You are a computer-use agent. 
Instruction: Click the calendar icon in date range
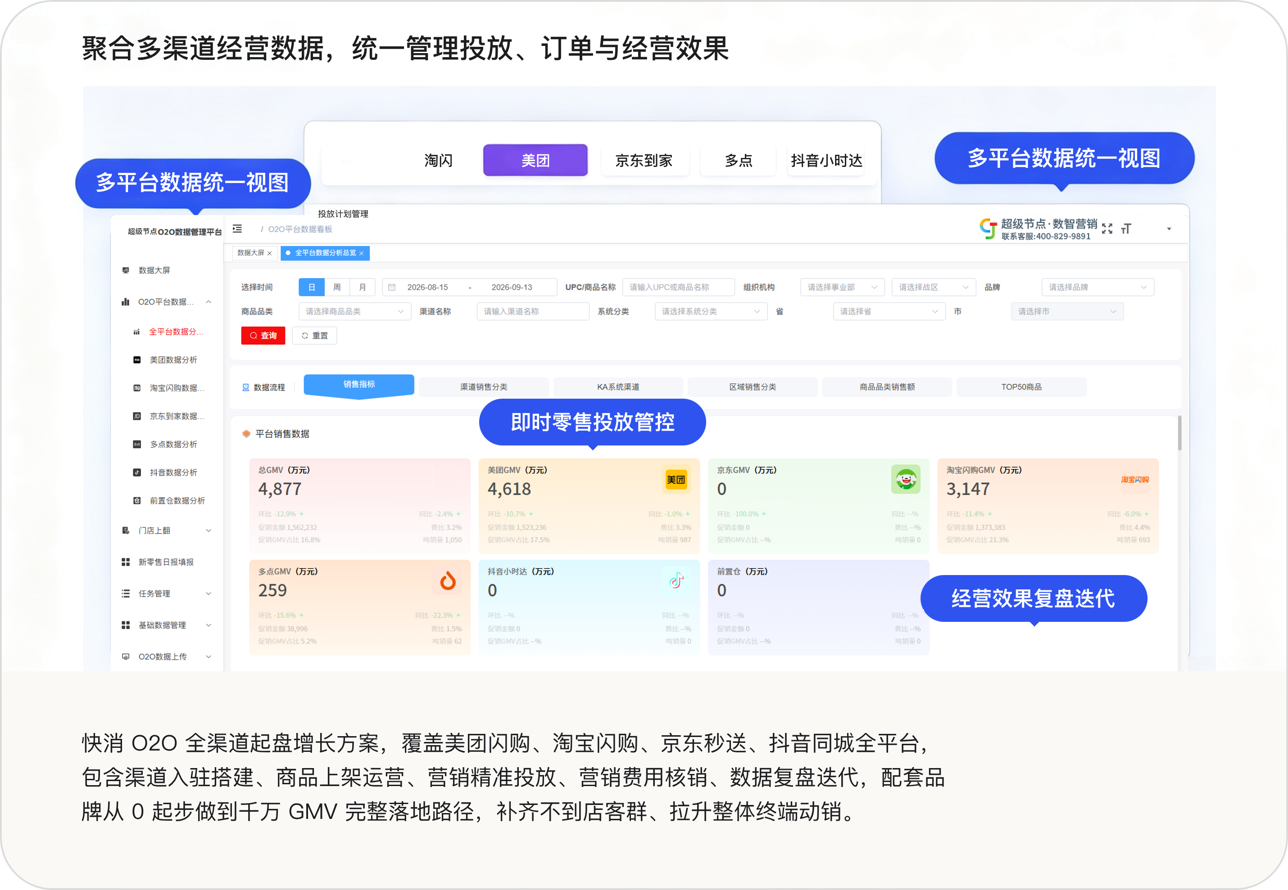click(392, 287)
